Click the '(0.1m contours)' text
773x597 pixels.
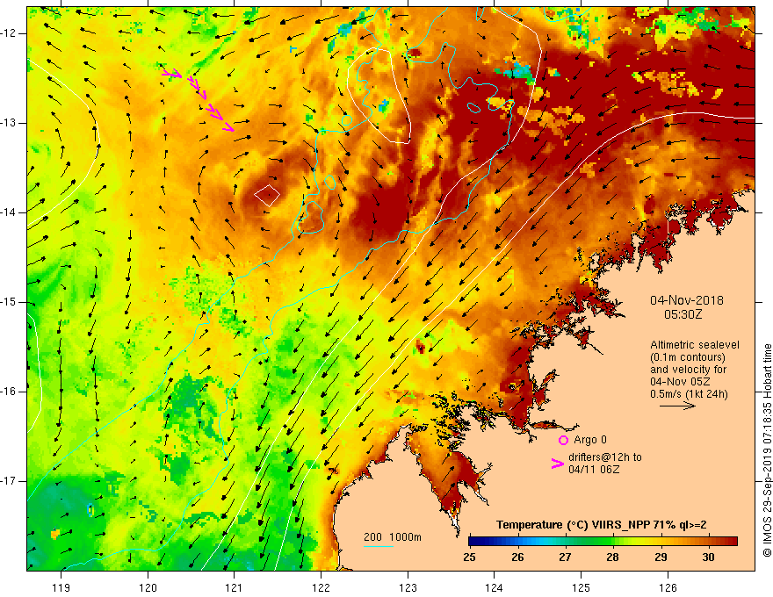(688, 357)
